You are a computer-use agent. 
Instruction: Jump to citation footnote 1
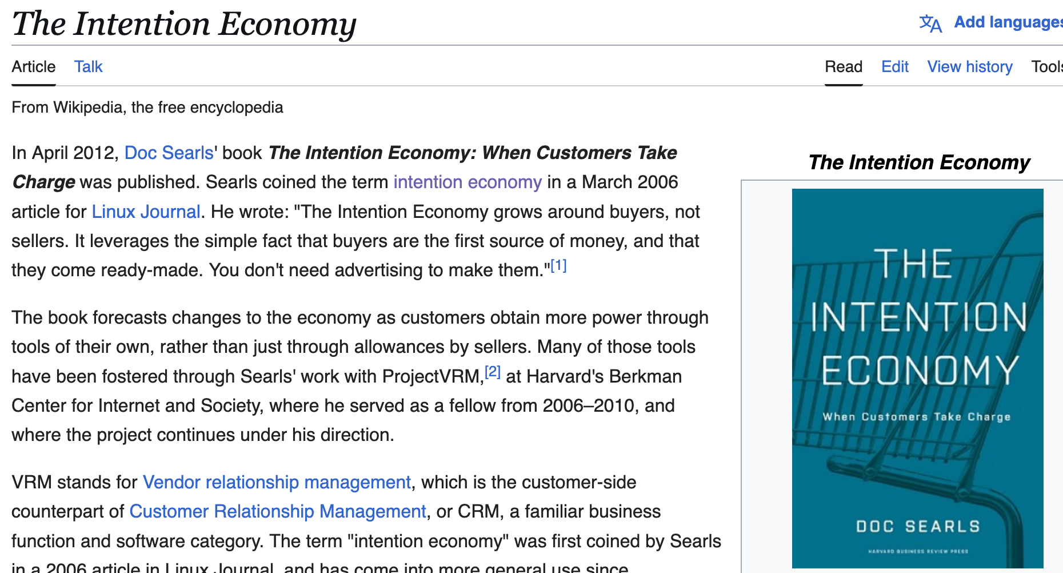tap(558, 265)
